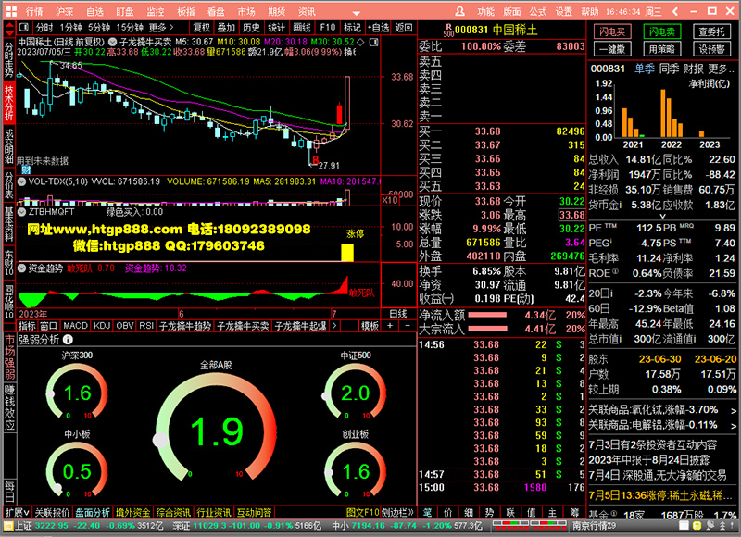The image size is (741, 537).
Task: Expand 更多 financial report options
Action: (722, 69)
